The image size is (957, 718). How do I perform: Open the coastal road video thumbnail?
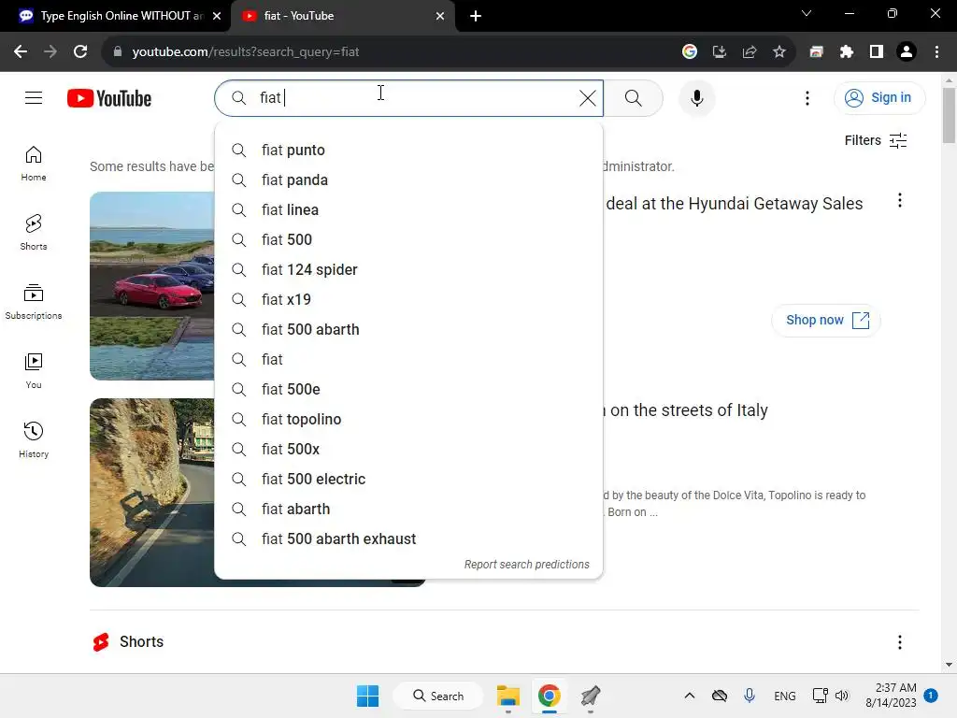[x=152, y=493]
